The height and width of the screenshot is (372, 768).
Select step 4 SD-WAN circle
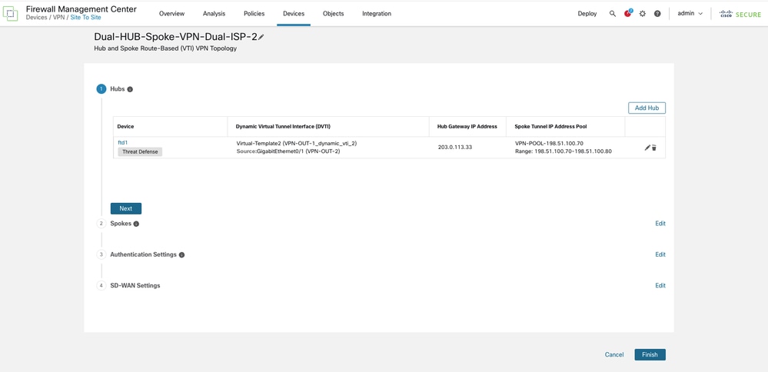click(x=101, y=285)
